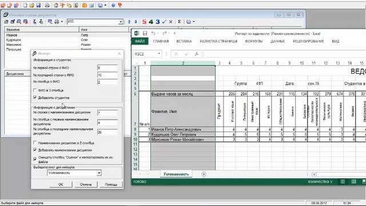The width and height of the screenshot is (366, 206).
Task: Click the blank new document icon in main toolbar
Action: click(x=25, y=5)
